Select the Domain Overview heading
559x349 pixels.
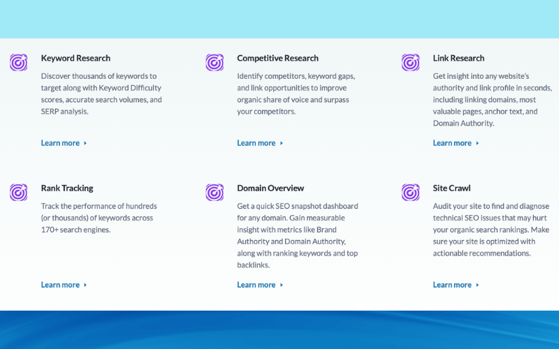[x=270, y=188]
